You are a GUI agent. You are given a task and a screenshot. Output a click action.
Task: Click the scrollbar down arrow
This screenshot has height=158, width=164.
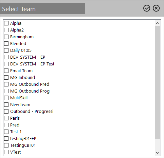point(157,153)
